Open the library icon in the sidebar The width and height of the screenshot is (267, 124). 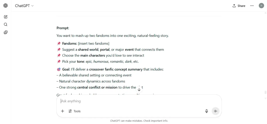6,32
